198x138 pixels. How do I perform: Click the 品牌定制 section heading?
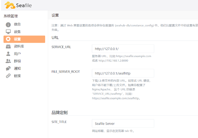(59, 112)
